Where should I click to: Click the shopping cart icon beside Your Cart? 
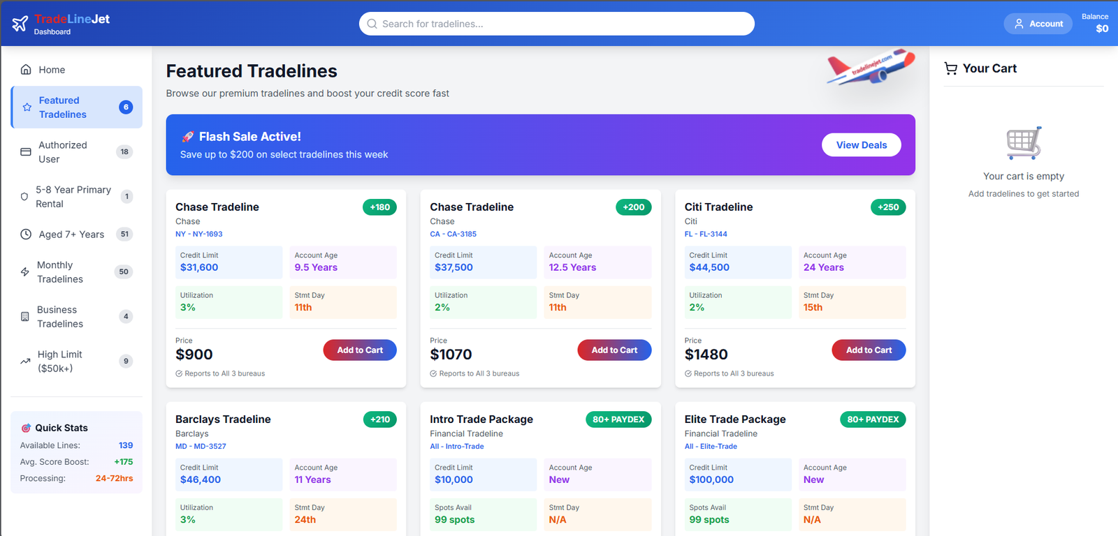tap(951, 68)
